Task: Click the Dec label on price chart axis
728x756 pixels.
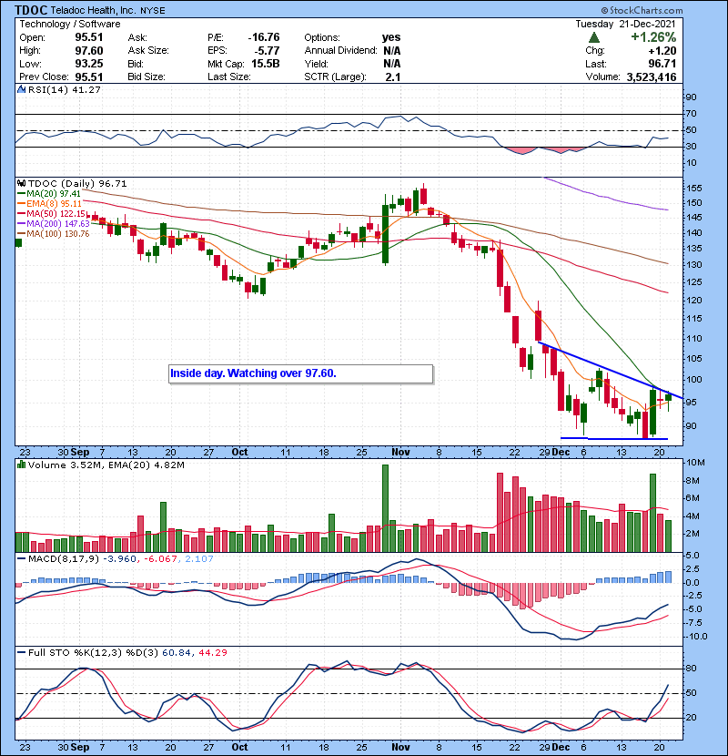Action: point(561,453)
